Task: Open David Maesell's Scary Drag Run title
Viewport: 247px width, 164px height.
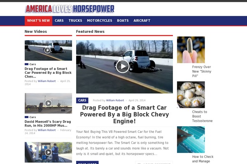Action: pos(48,123)
